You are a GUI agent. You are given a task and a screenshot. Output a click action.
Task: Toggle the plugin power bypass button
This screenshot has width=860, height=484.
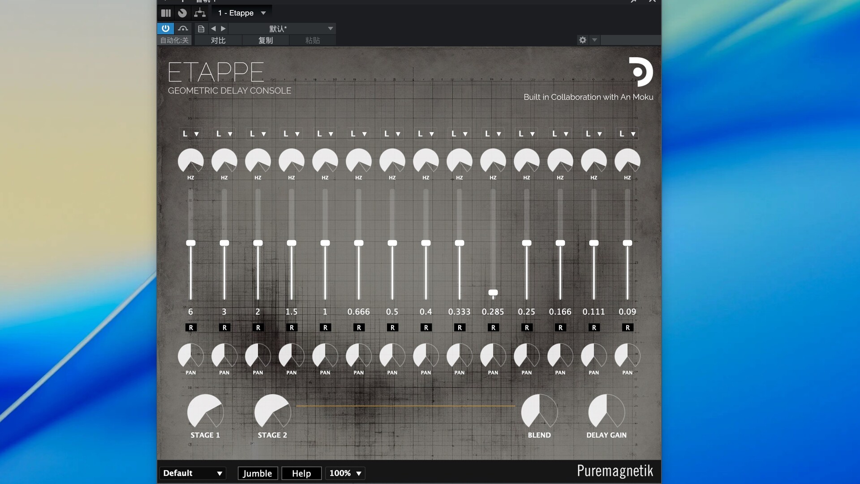tap(166, 28)
